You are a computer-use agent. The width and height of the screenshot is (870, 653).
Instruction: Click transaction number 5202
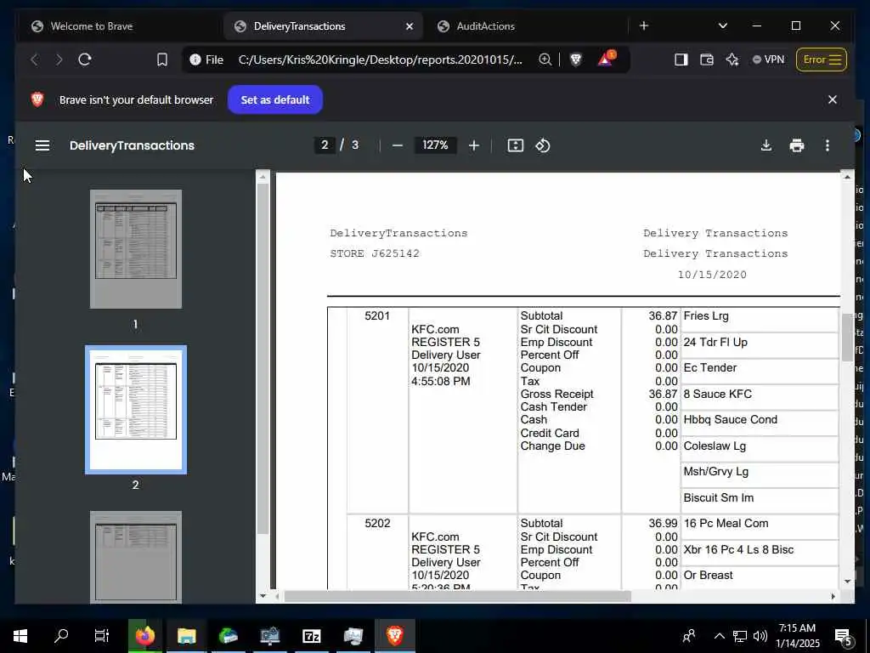[x=377, y=524]
